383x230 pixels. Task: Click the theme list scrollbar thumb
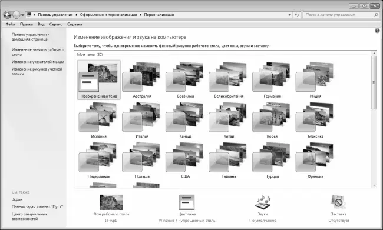(374, 82)
